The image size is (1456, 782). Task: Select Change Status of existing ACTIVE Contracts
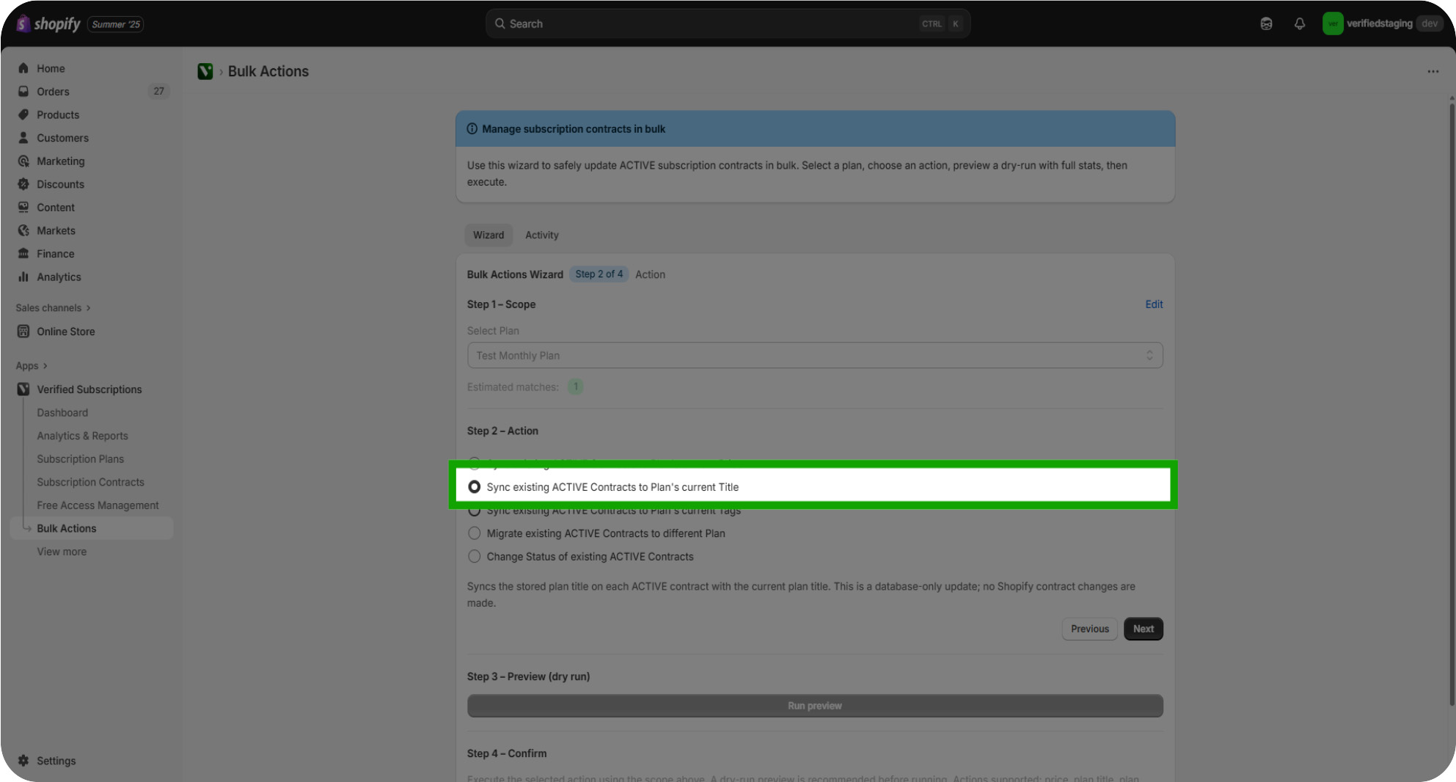pyautogui.click(x=475, y=557)
